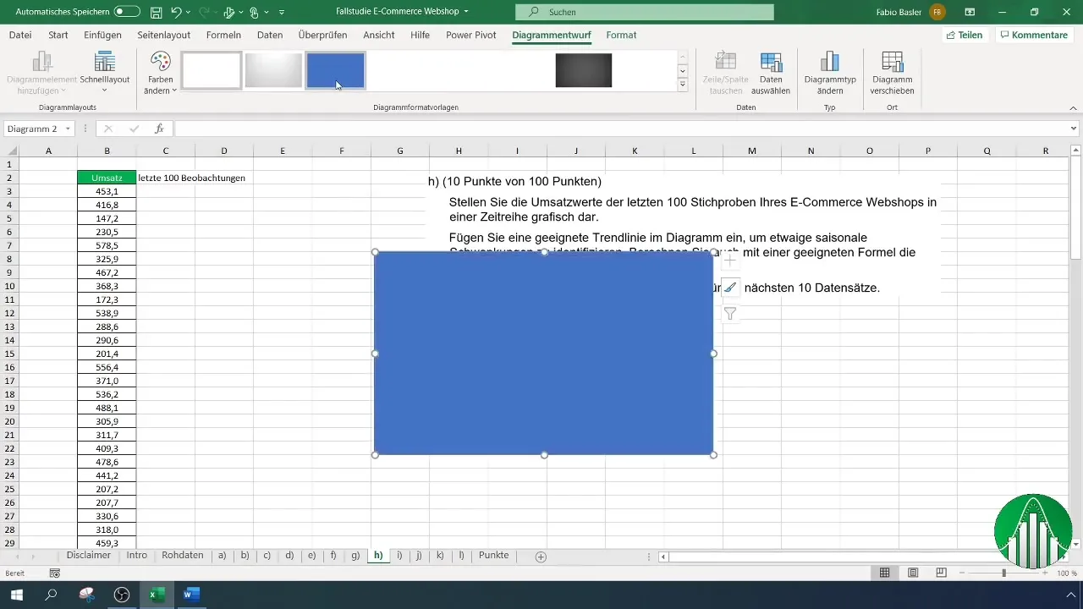
Task: Select row header 15
Action: click(x=9, y=354)
